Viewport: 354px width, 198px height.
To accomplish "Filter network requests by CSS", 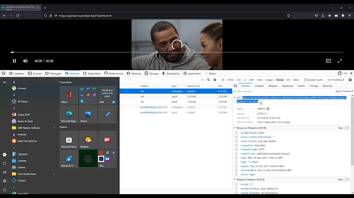I will [x=238, y=80].
